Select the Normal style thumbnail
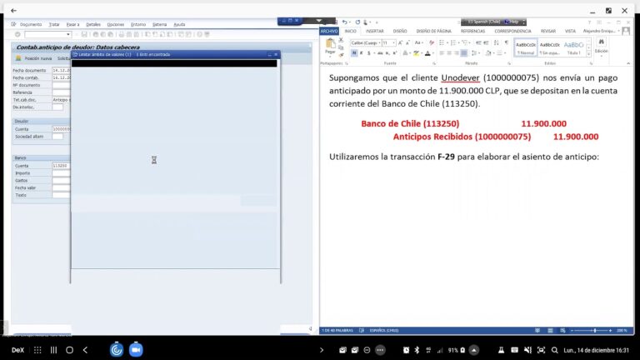This screenshot has width=640, height=360. pyautogui.click(x=526, y=47)
